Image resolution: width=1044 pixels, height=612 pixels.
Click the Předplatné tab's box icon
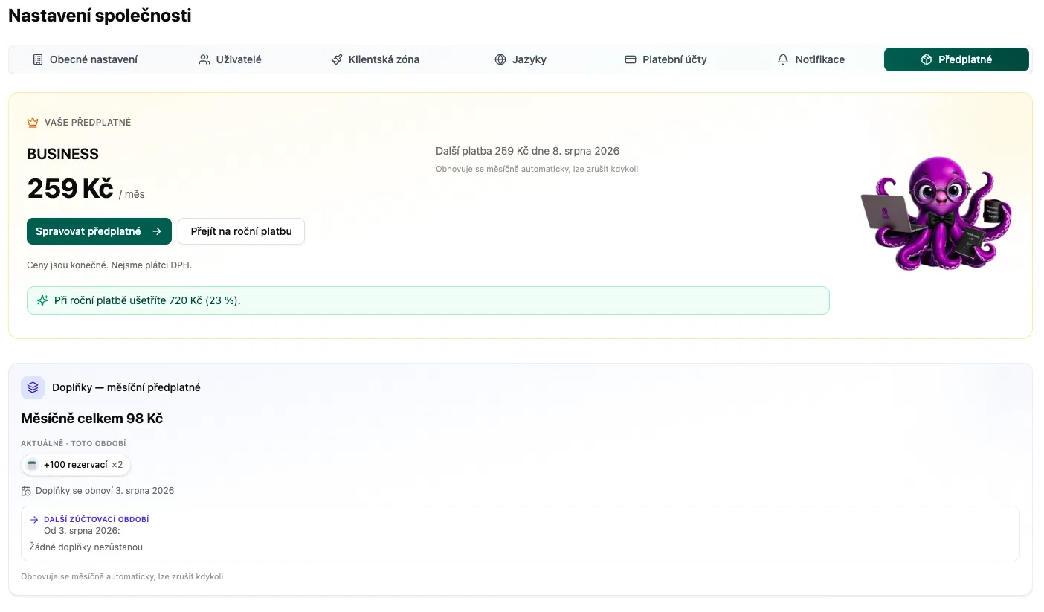tap(927, 59)
